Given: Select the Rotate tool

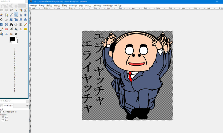Looking at the screenshot, I should click(11, 20).
